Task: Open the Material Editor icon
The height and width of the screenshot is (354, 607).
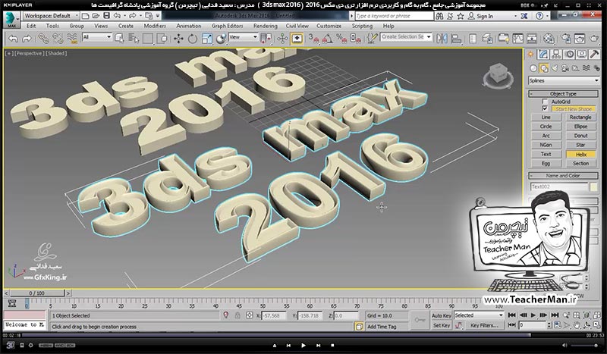Action: point(549,39)
